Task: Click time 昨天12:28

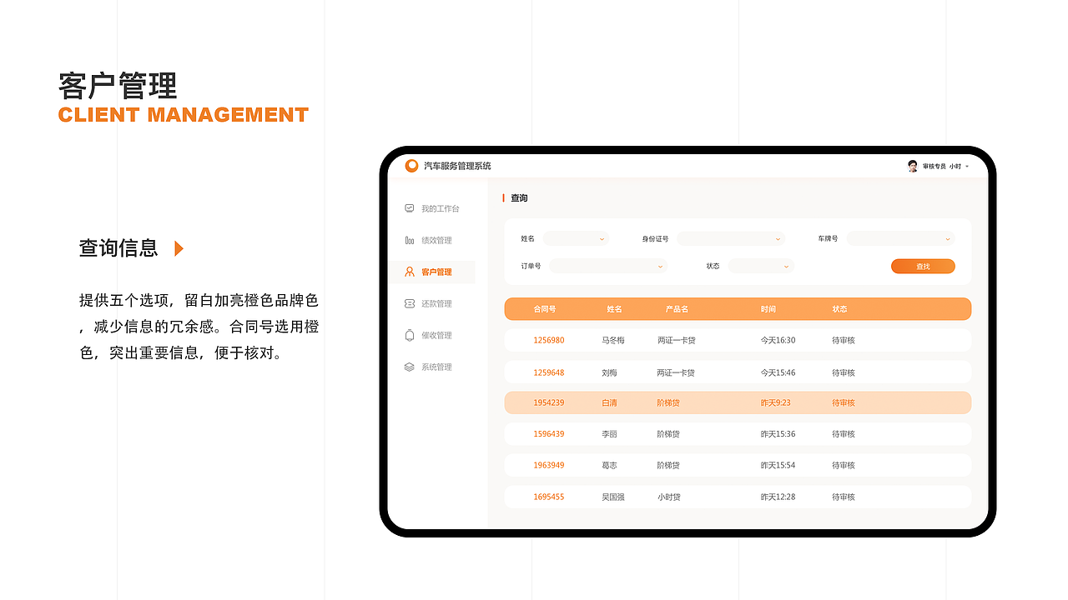Action: (x=778, y=497)
